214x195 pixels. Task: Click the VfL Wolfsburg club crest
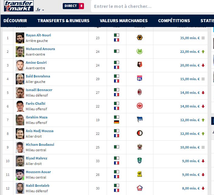[139, 51]
